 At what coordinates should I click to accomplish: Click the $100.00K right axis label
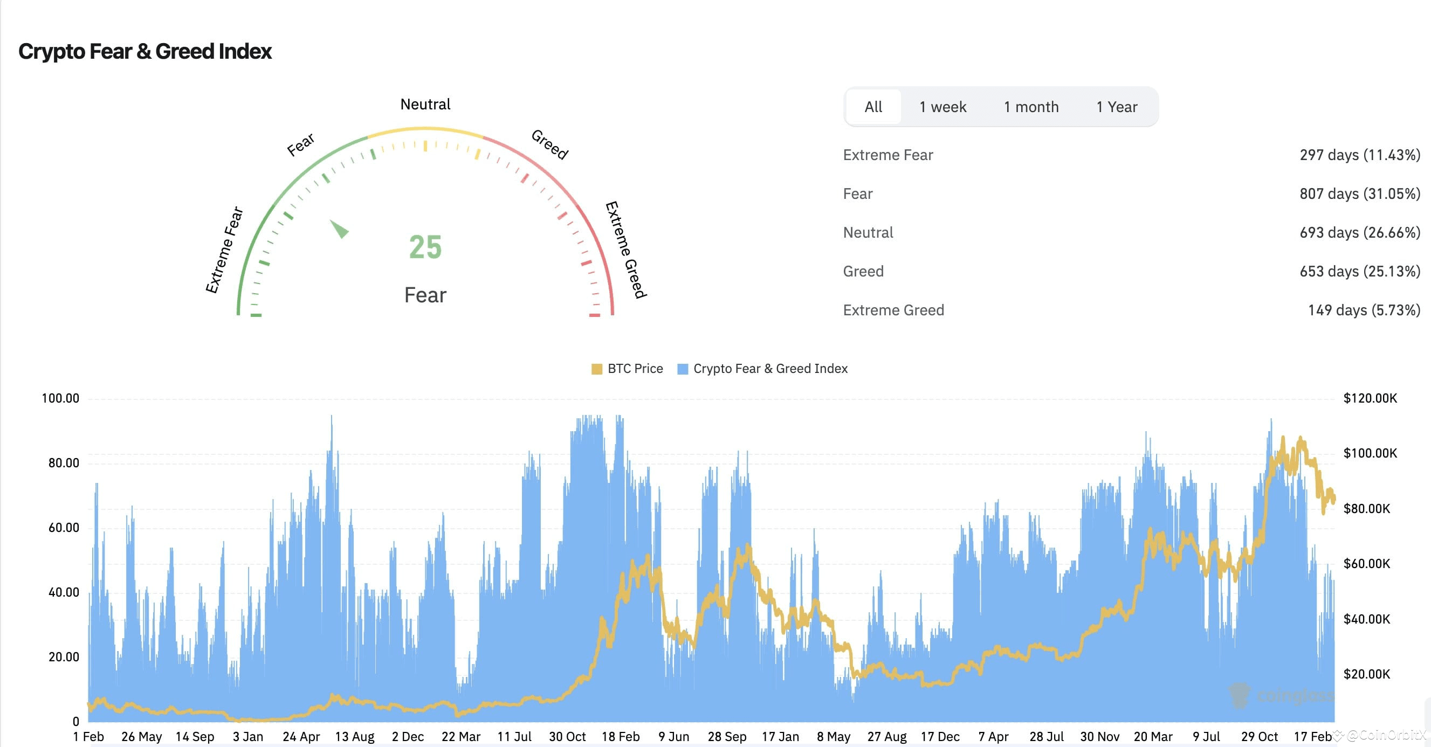(x=1370, y=454)
